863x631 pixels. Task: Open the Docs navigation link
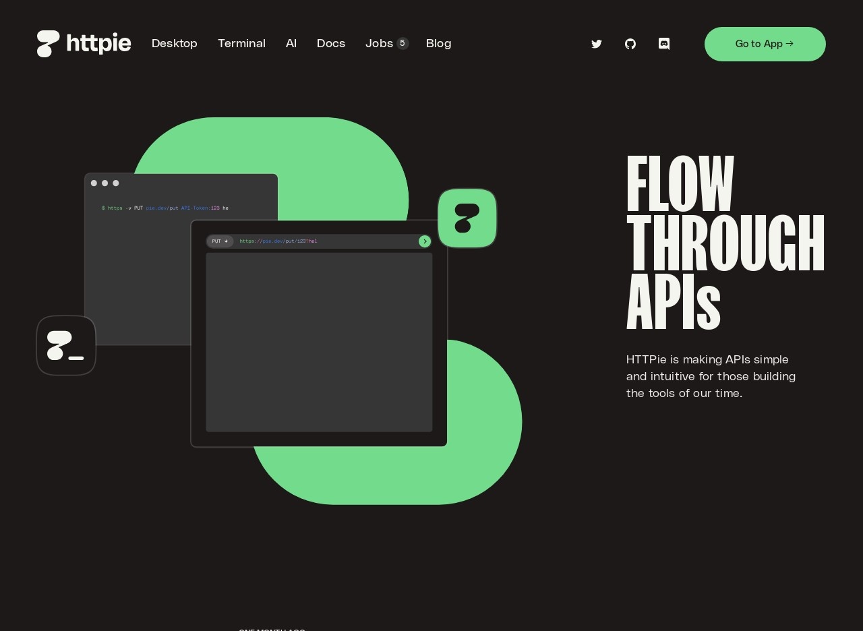click(x=331, y=44)
